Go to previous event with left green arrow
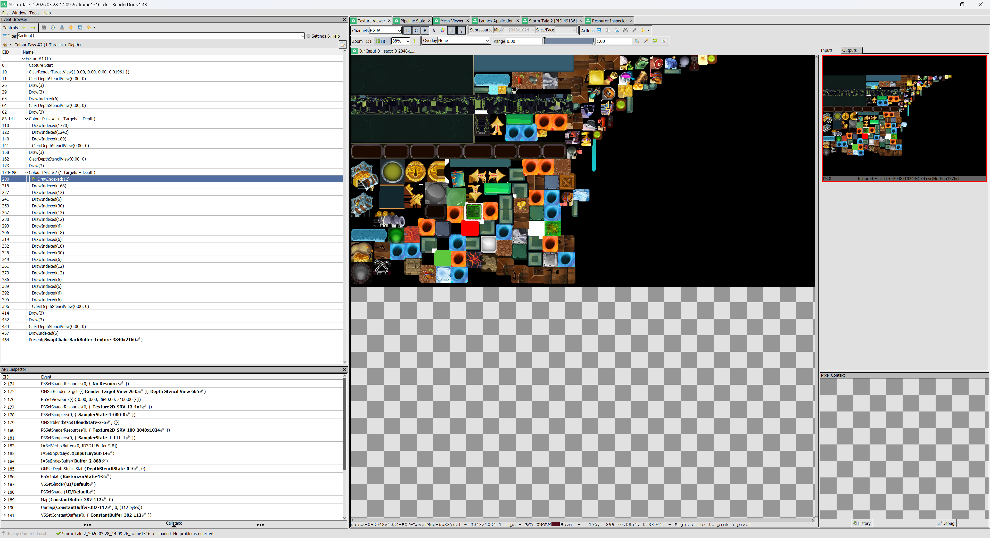Screen dimensions: 990x538 click(x=24, y=28)
